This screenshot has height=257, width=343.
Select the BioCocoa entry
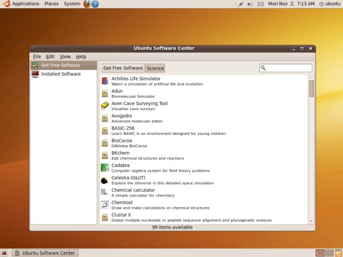click(204, 143)
